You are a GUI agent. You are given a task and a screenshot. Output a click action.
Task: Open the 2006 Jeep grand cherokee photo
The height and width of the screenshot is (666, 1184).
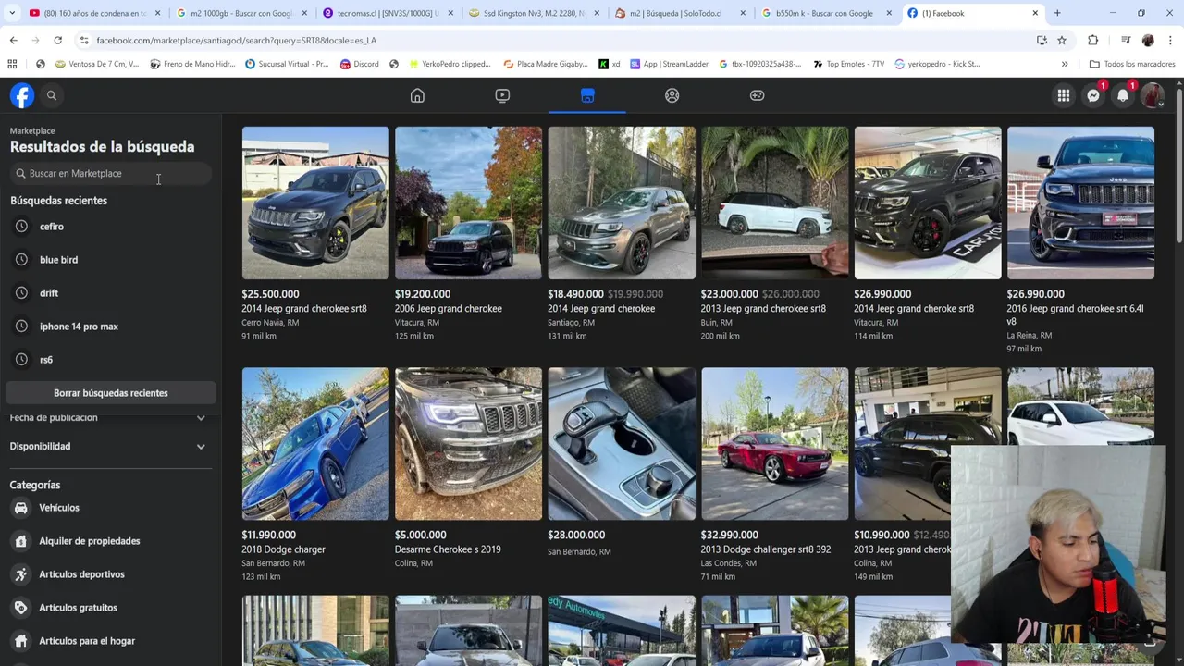point(468,203)
